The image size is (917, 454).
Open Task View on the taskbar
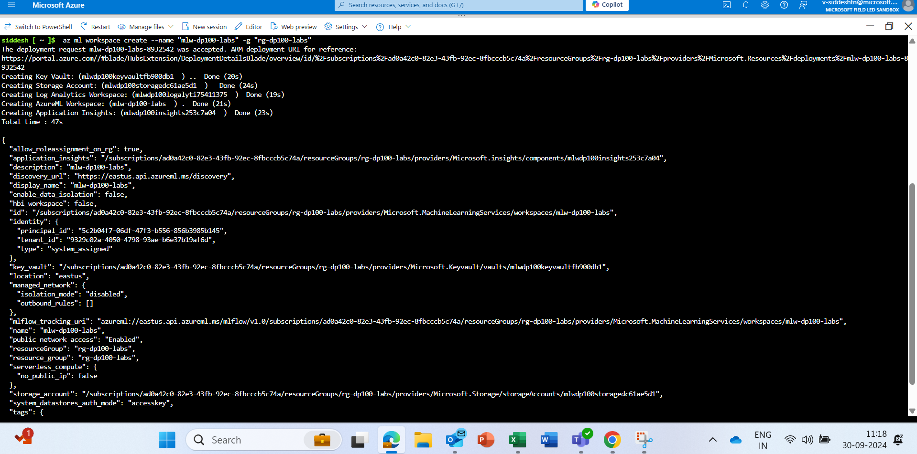(359, 440)
